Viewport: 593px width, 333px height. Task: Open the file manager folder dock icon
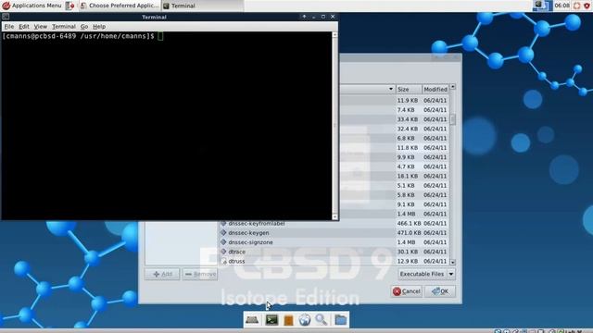click(x=340, y=320)
